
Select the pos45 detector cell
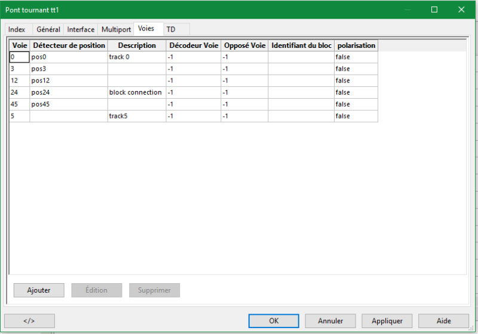(68, 105)
